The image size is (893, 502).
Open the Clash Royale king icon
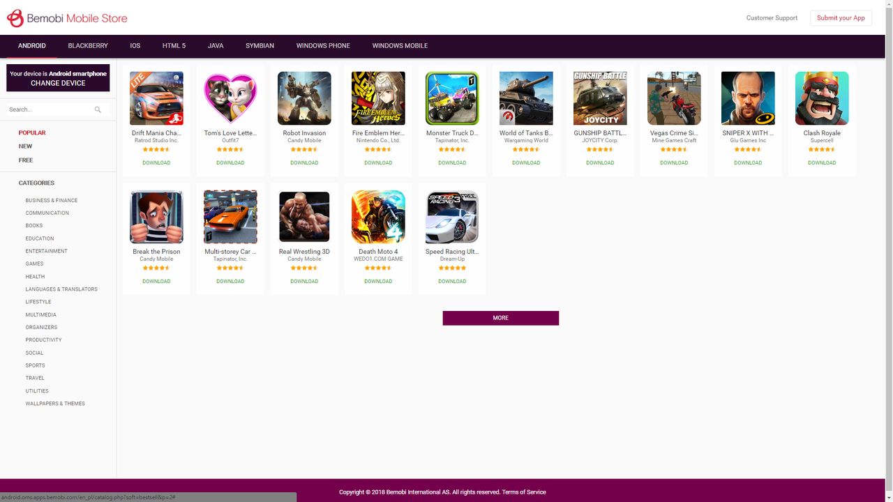(x=822, y=98)
